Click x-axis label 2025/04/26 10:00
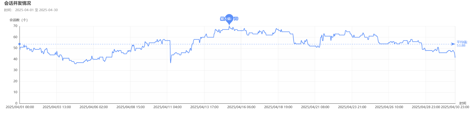The height and width of the screenshot is (116, 472). (389, 107)
